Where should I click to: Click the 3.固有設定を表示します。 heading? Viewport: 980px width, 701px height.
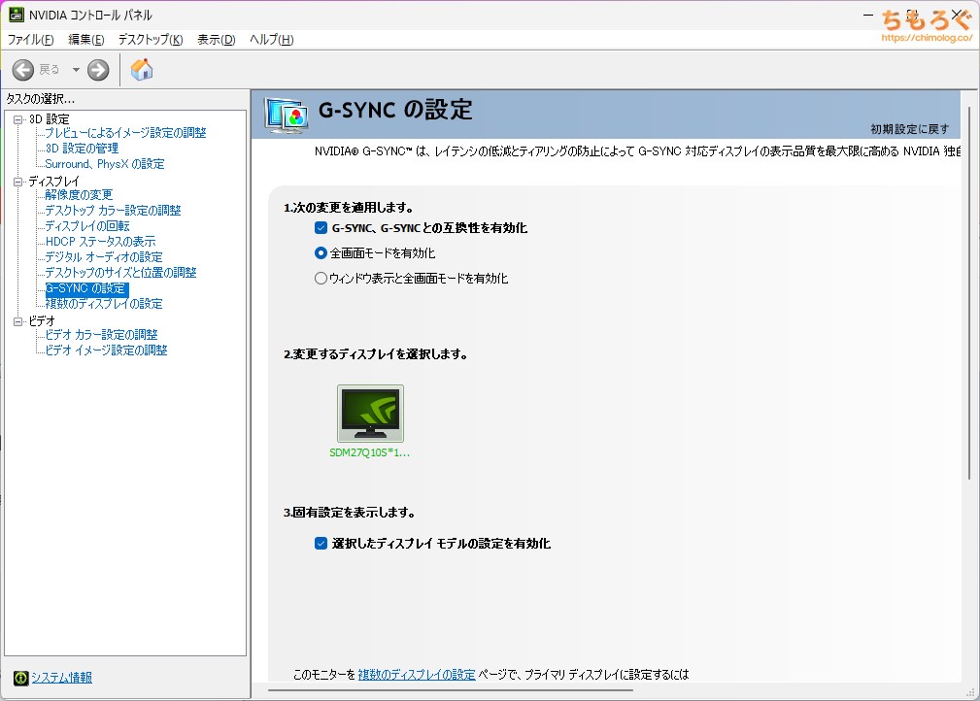click(x=350, y=513)
